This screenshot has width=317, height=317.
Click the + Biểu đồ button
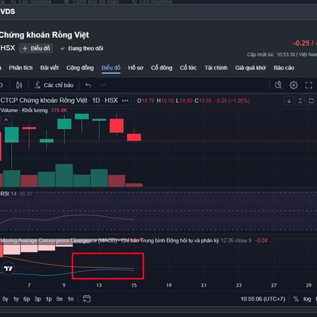[36, 48]
